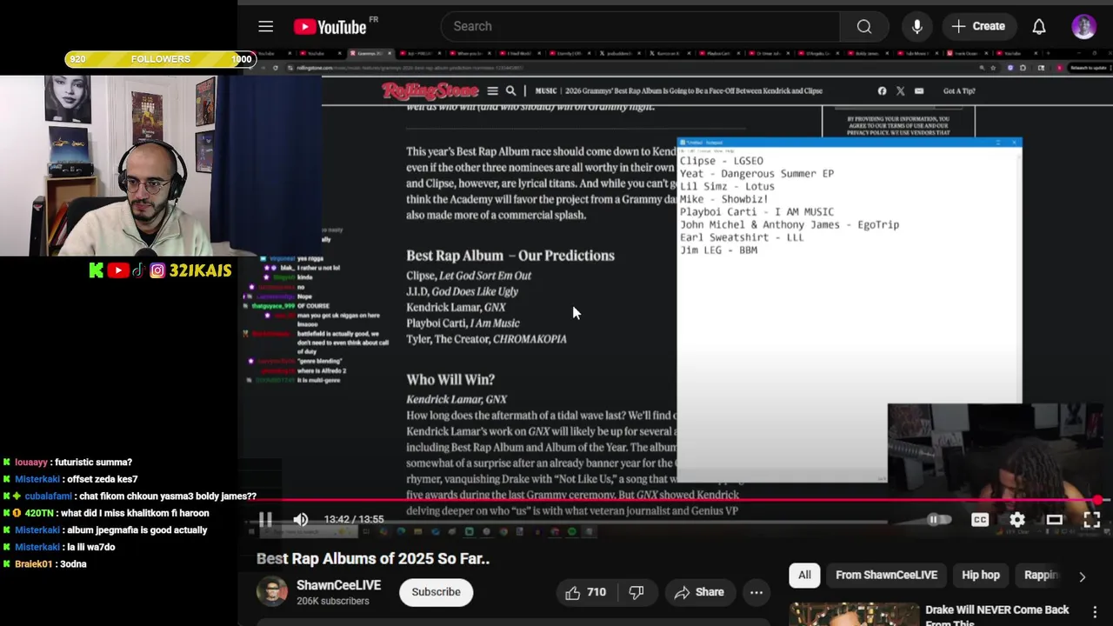Viewport: 1113px width, 626px height.
Task: Click chat message from Braiek01
Action: pyautogui.click(x=44, y=564)
